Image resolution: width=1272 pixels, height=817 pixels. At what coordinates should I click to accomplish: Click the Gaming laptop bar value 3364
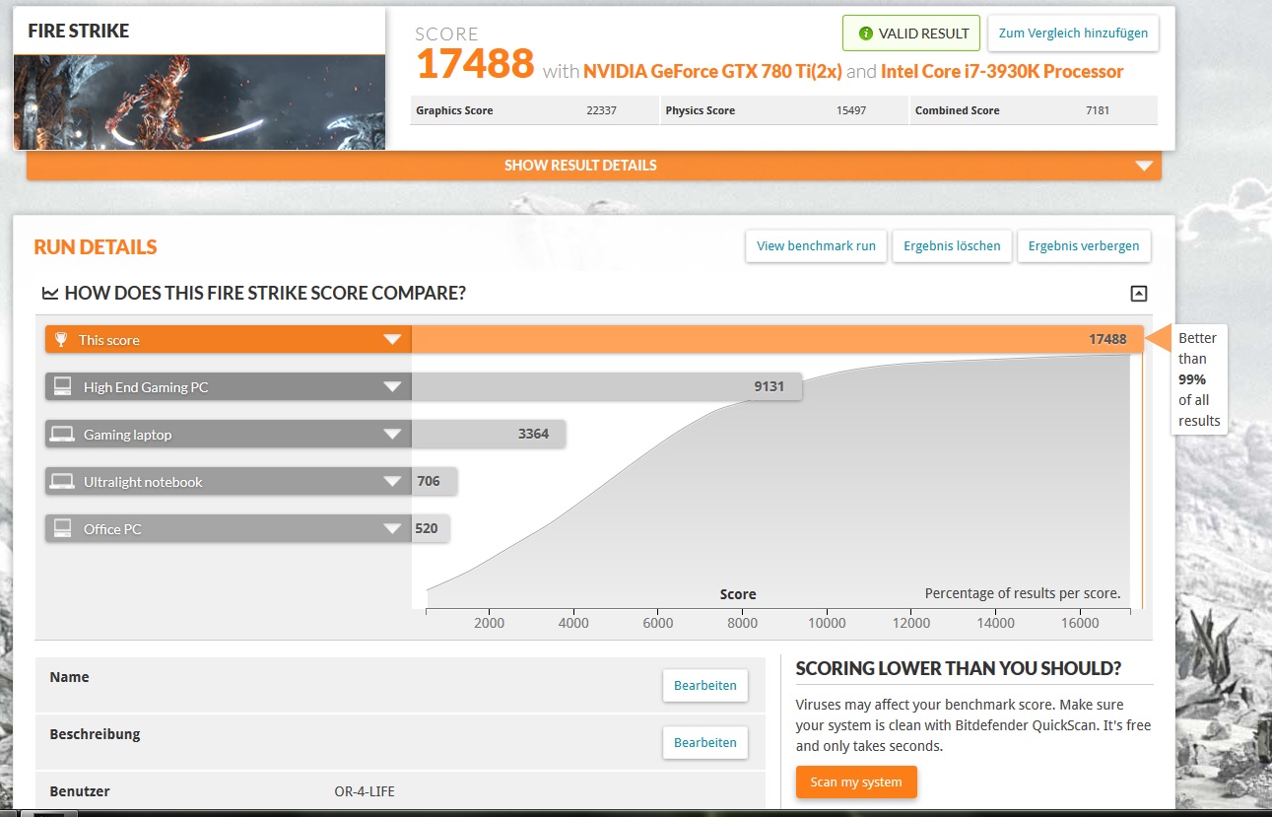click(533, 434)
